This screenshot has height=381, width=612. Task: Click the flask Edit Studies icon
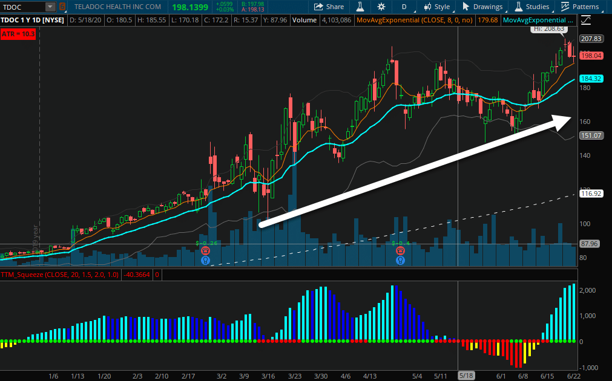pyautogui.click(x=360, y=7)
